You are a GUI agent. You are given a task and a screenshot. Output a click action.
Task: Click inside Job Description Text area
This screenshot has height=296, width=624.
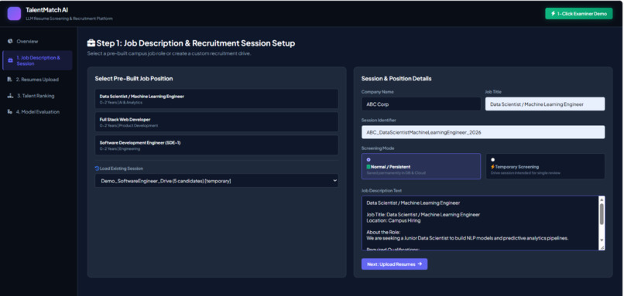tap(479, 223)
